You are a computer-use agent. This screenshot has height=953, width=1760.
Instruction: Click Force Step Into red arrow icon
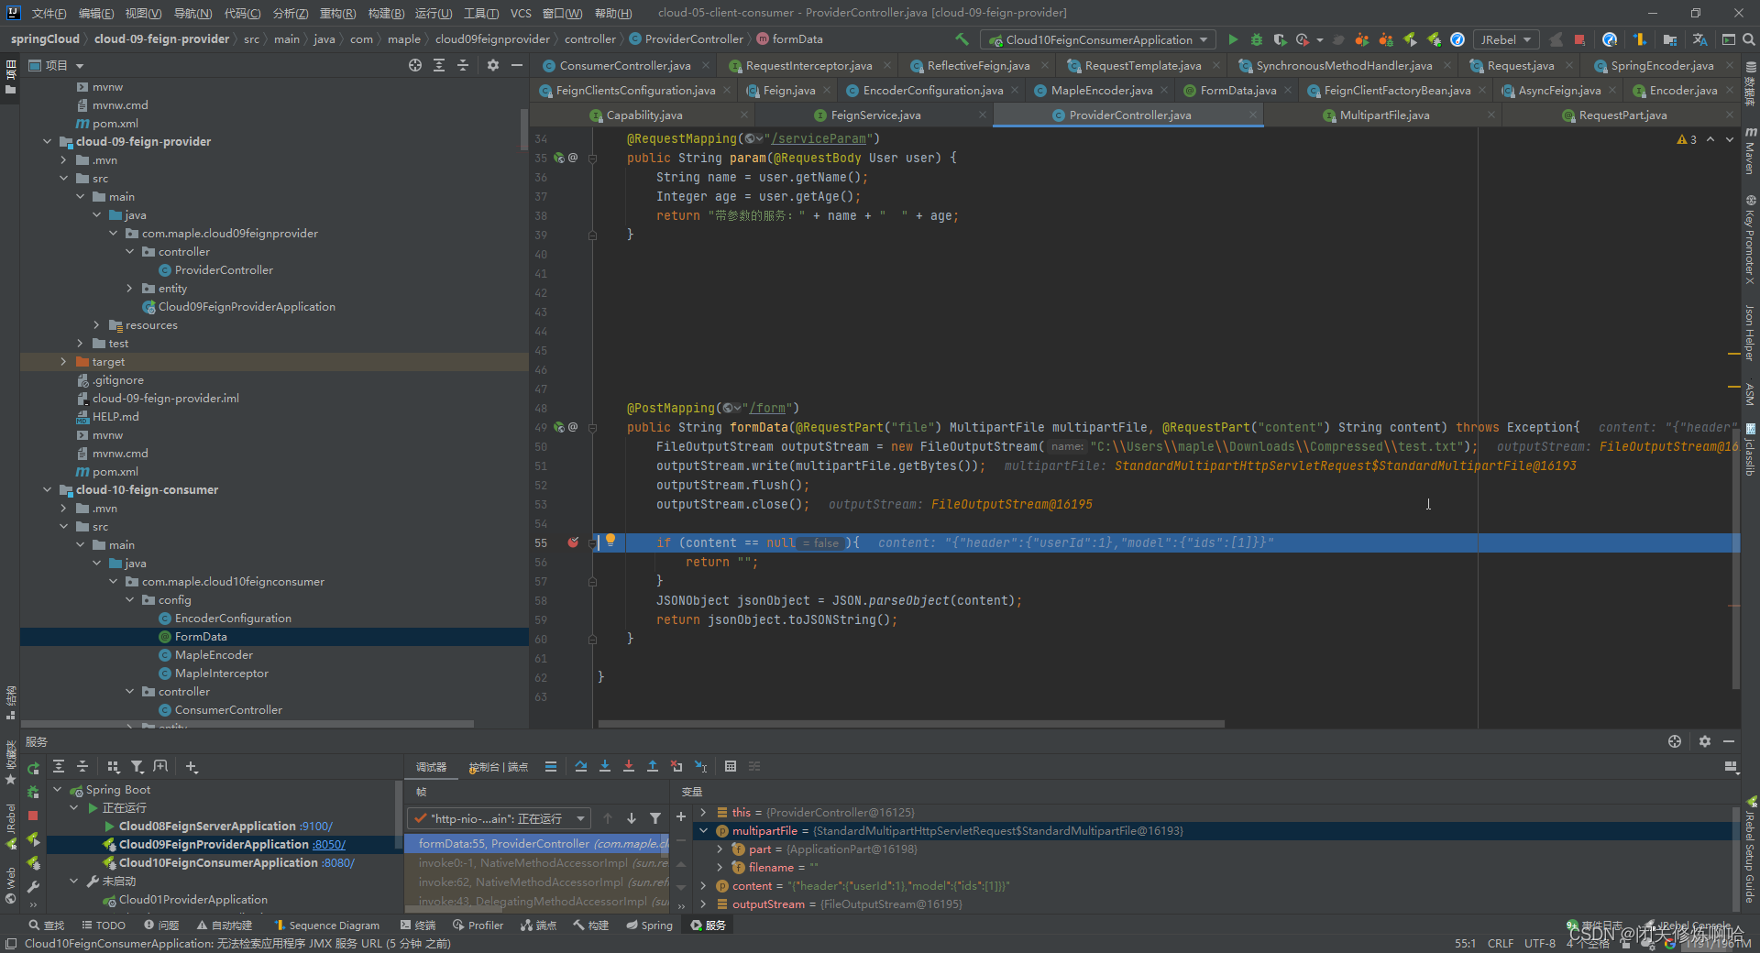tap(629, 766)
